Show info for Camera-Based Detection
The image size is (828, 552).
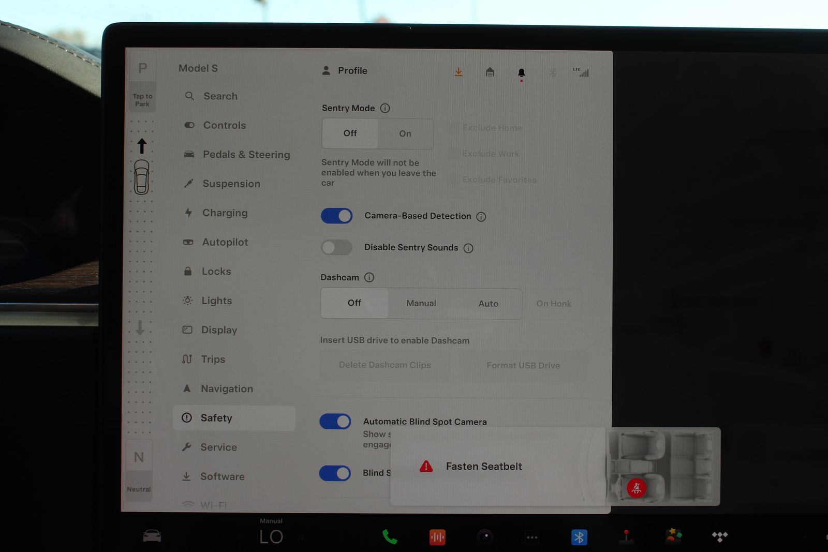[481, 217]
